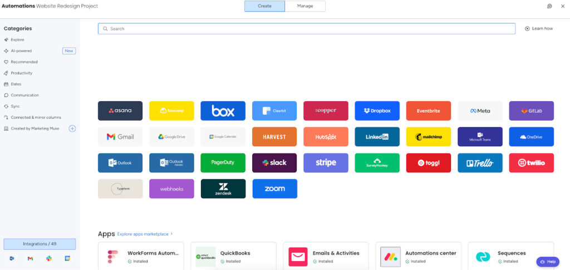
Task: Focus the Search automations field
Action: (x=307, y=29)
